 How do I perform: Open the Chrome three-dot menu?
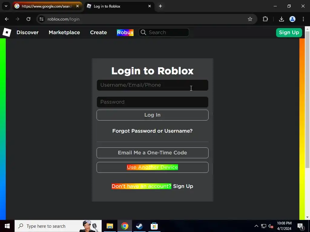[303, 19]
